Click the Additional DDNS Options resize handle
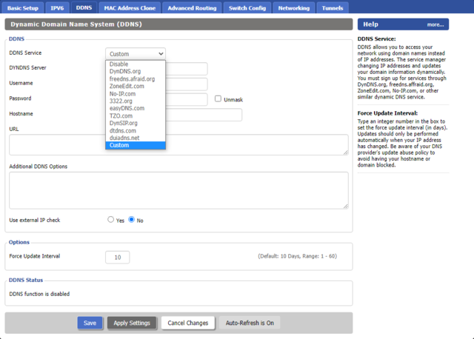 pos(346,206)
